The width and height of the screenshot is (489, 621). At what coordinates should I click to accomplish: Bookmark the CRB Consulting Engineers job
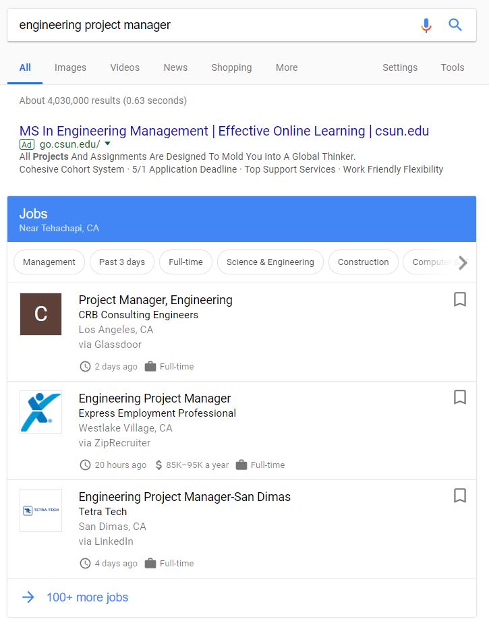click(460, 299)
